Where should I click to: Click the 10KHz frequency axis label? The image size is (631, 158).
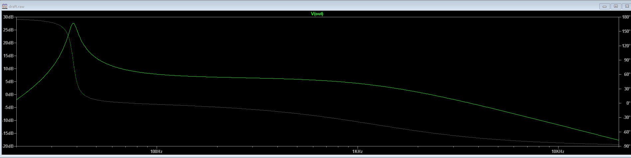pos(558,152)
